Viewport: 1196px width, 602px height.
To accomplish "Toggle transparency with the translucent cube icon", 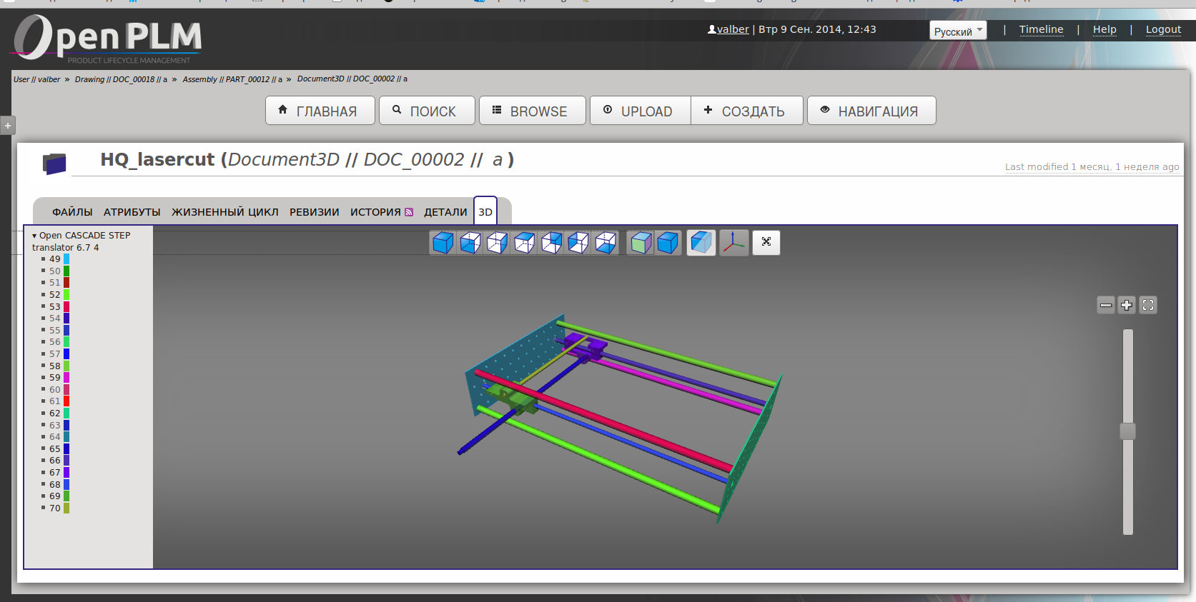I will [701, 243].
